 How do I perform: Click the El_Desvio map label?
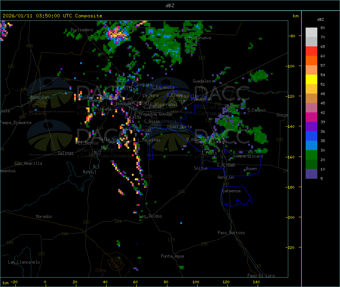pos(88,143)
